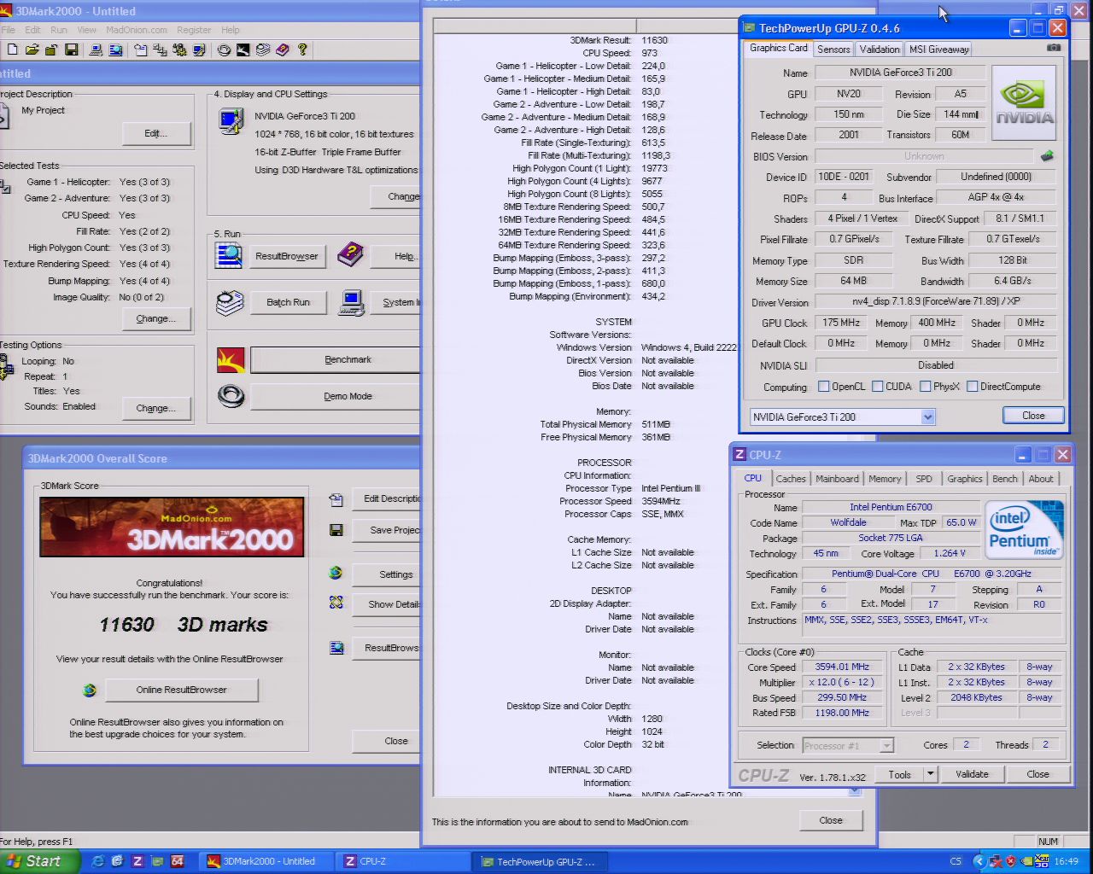
Task: Click the batch stack toolbar icon
Action: click(x=263, y=50)
